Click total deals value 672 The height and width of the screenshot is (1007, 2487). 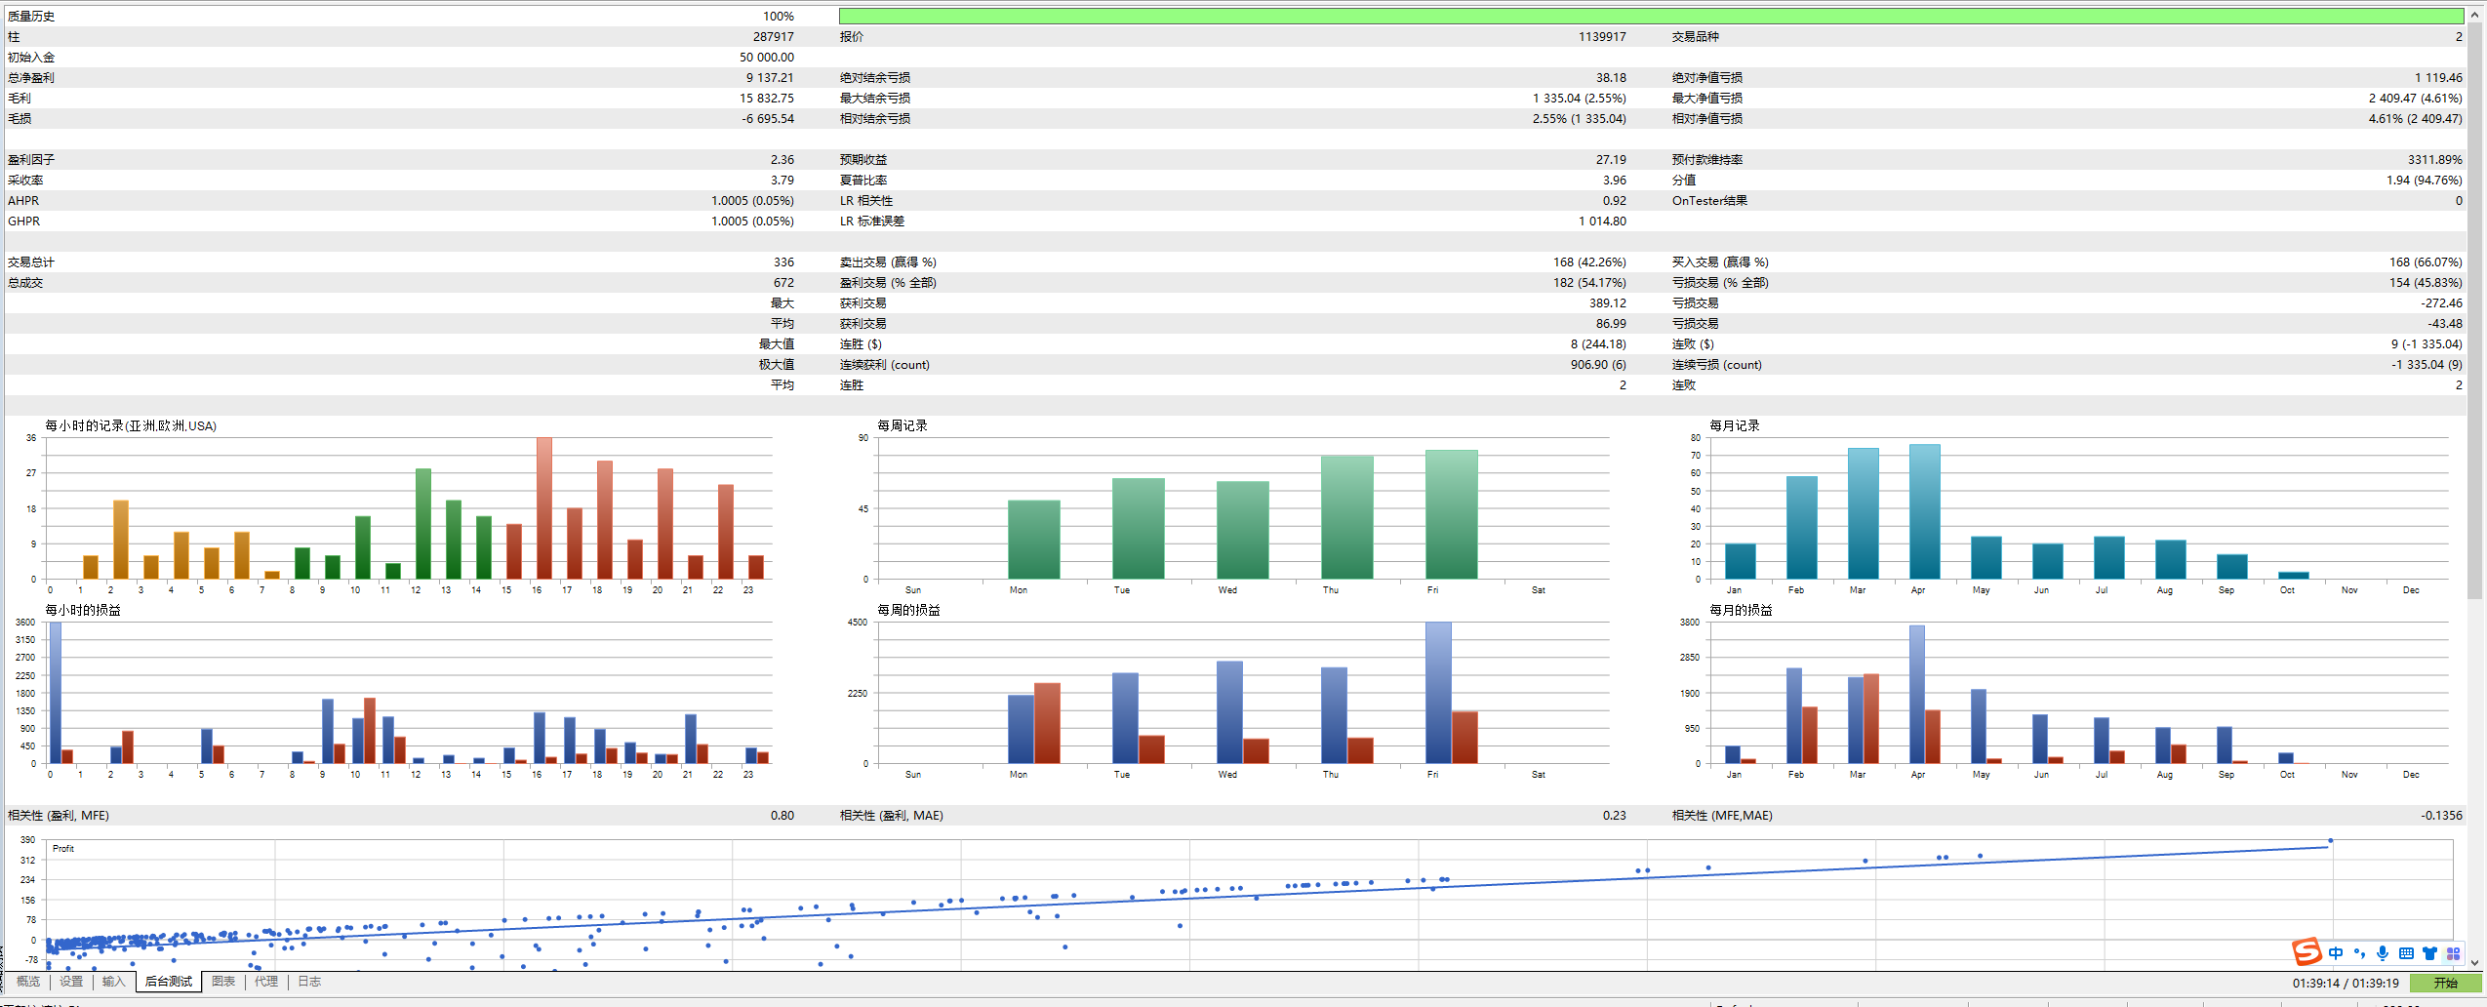coord(784,282)
